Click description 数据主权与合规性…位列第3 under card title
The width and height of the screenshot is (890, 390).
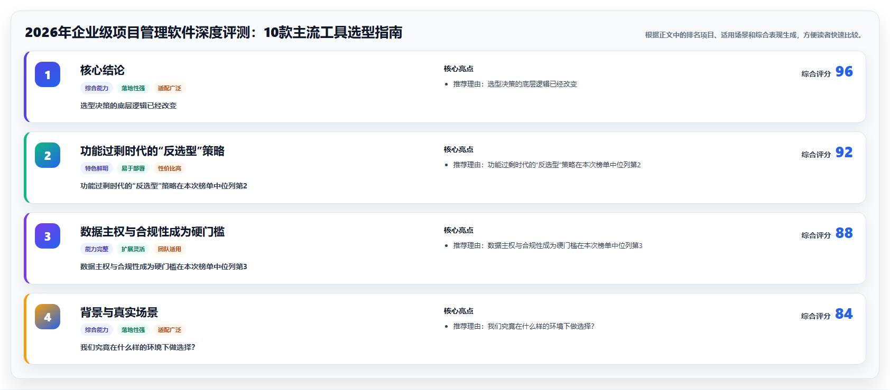pyautogui.click(x=164, y=267)
